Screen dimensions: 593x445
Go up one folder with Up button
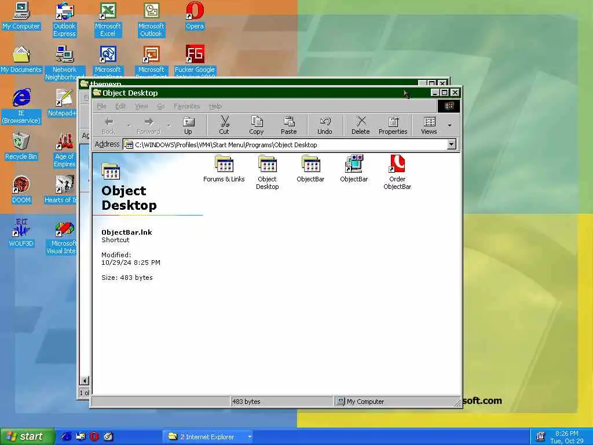click(188, 125)
